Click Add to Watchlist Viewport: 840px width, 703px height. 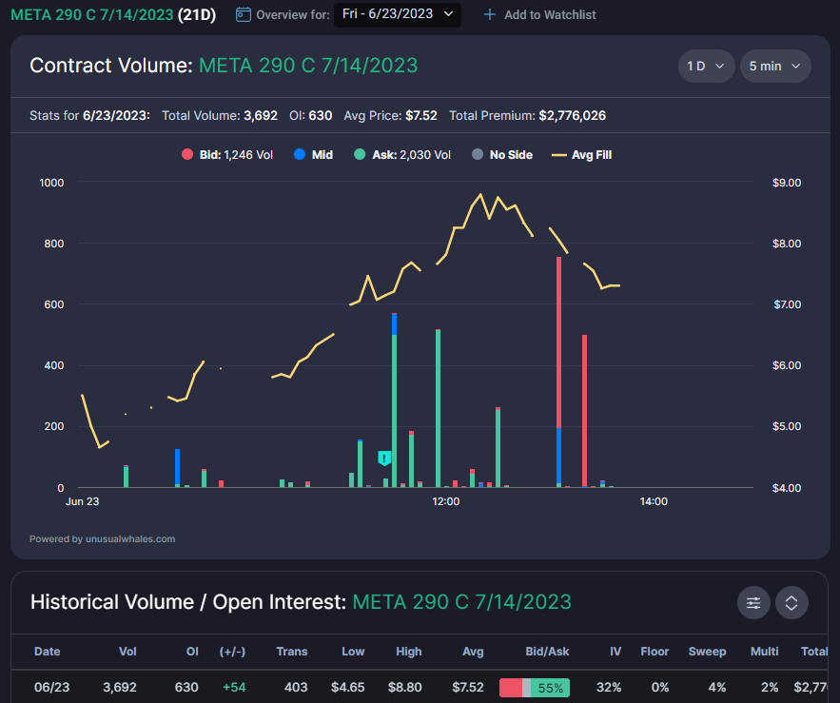(x=539, y=14)
